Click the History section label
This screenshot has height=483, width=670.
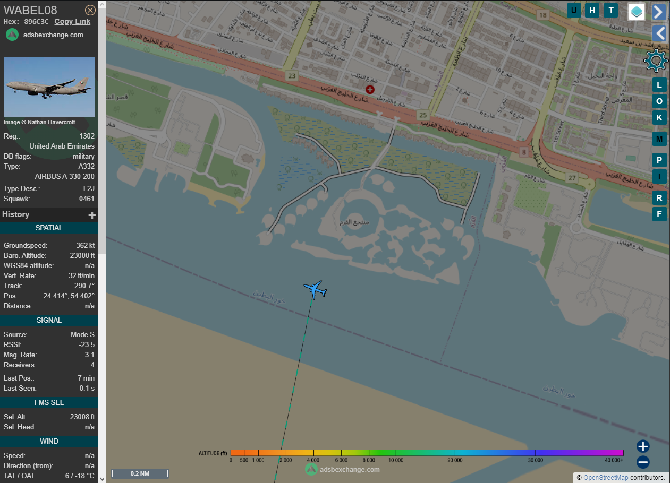pyautogui.click(x=16, y=214)
